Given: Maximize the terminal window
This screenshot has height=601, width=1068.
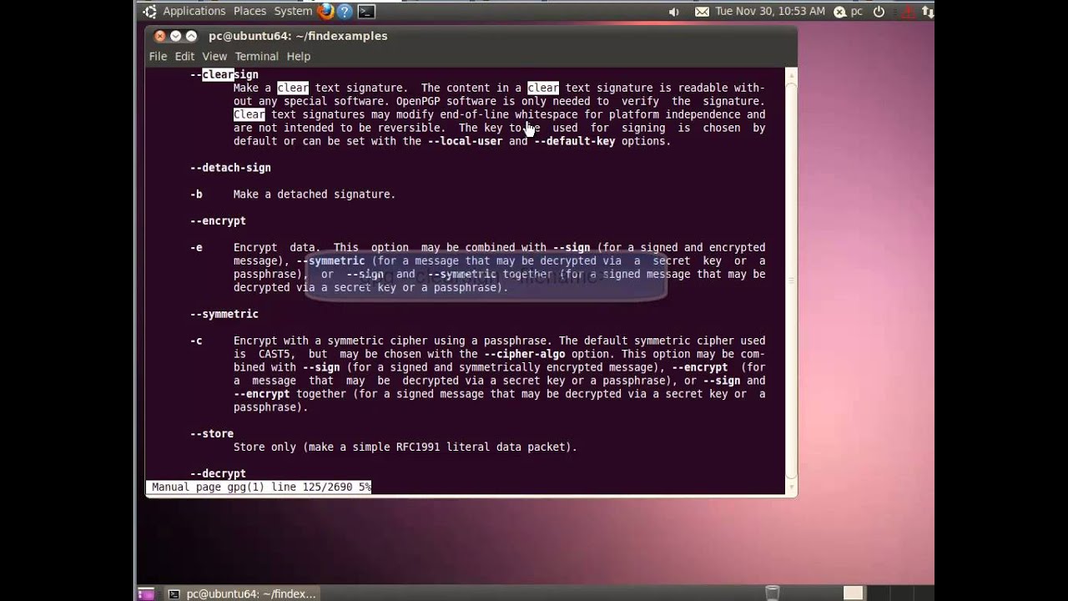Looking at the screenshot, I should tap(191, 36).
